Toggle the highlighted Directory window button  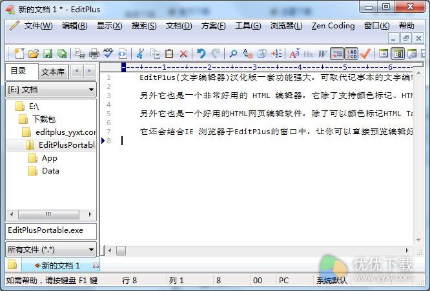tap(398, 54)
